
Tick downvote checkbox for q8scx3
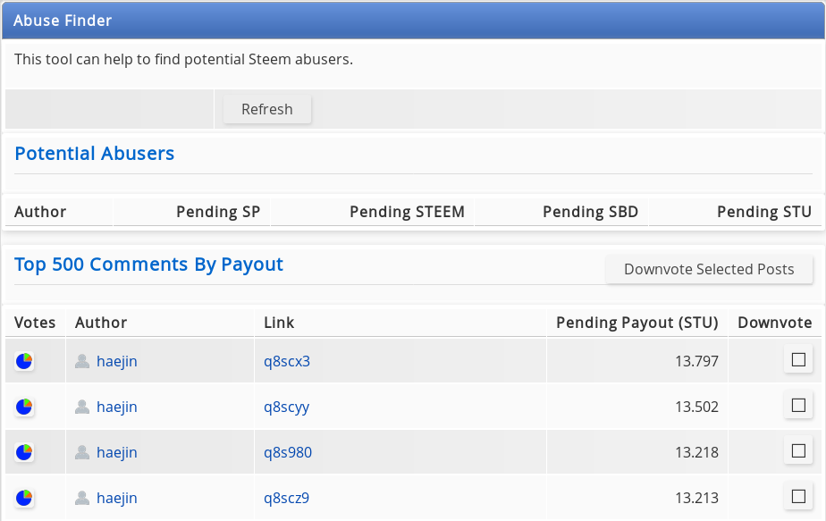click(x=798, y=360)
